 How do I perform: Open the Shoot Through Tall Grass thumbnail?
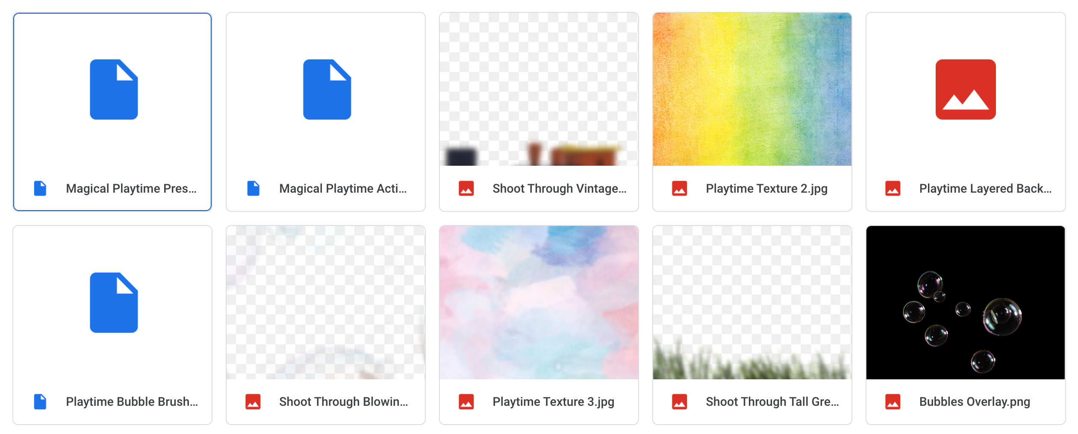pyautogui.click(x=751, y=303)
